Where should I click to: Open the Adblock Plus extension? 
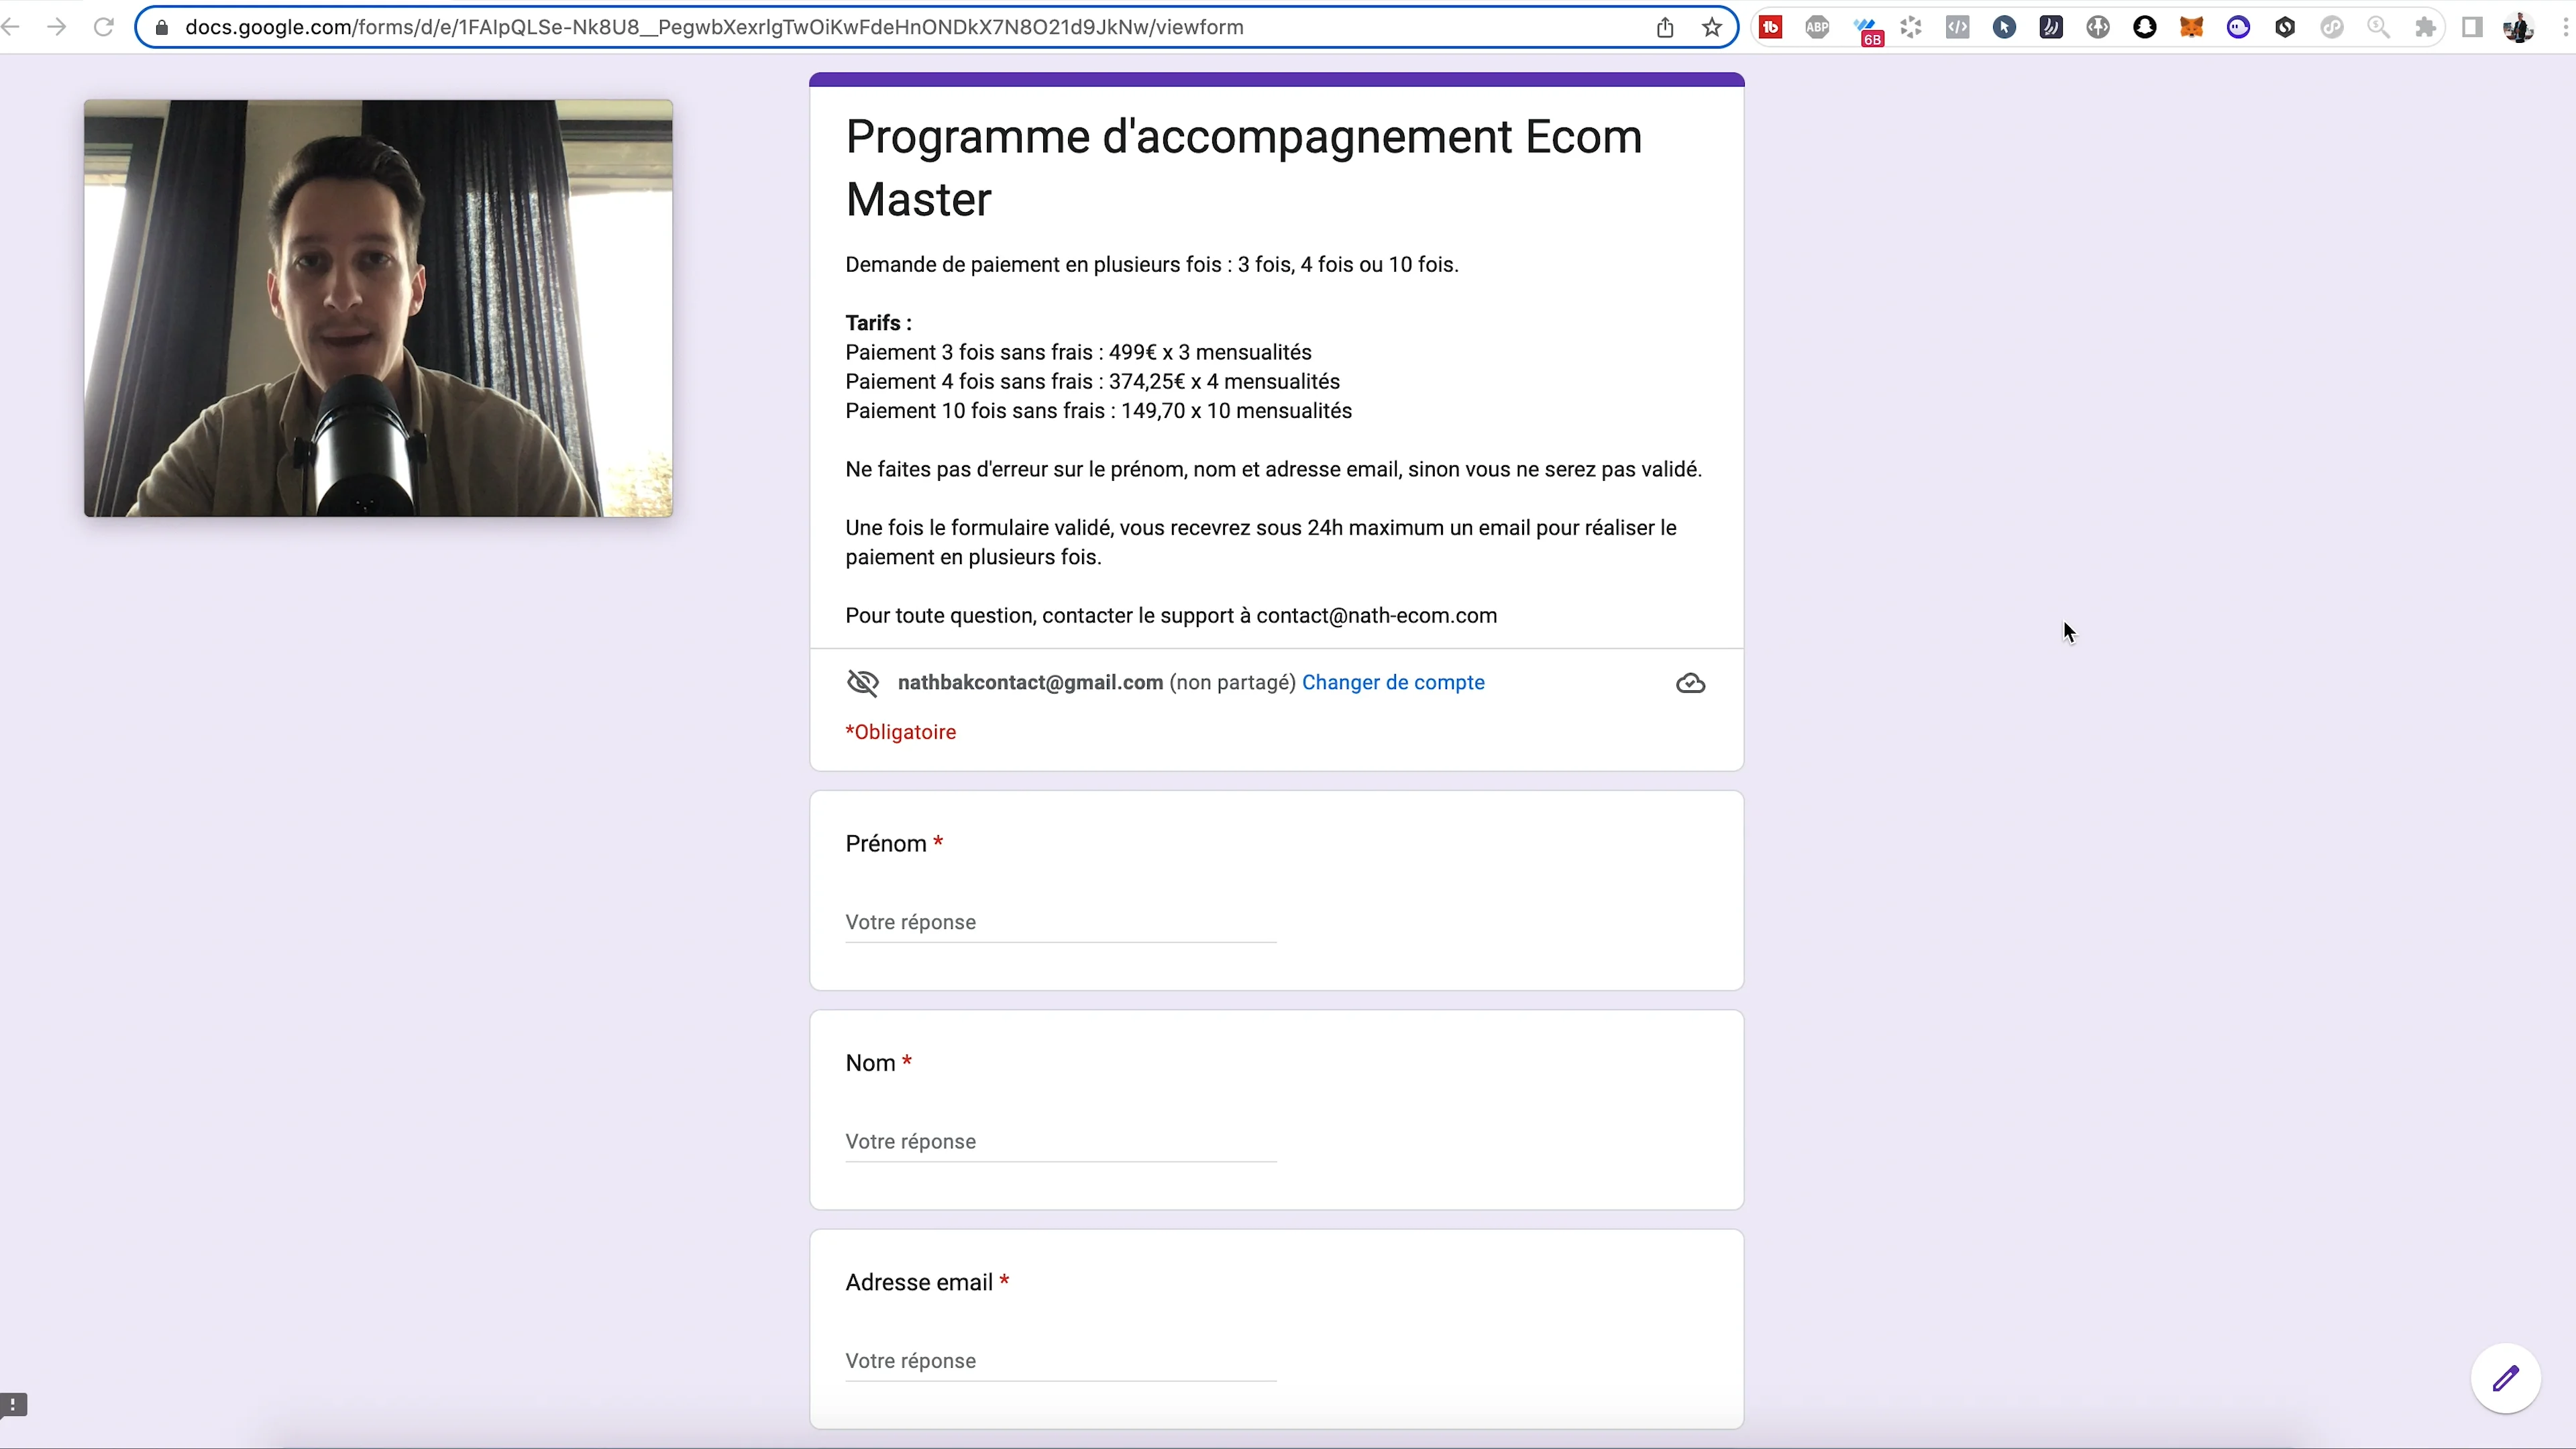1817,27
